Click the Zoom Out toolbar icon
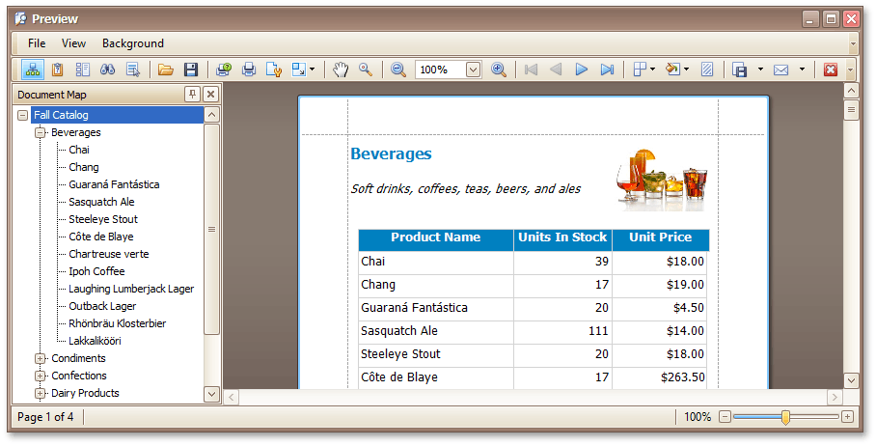Viewport: 876px width, 446px height. [398, 70]
